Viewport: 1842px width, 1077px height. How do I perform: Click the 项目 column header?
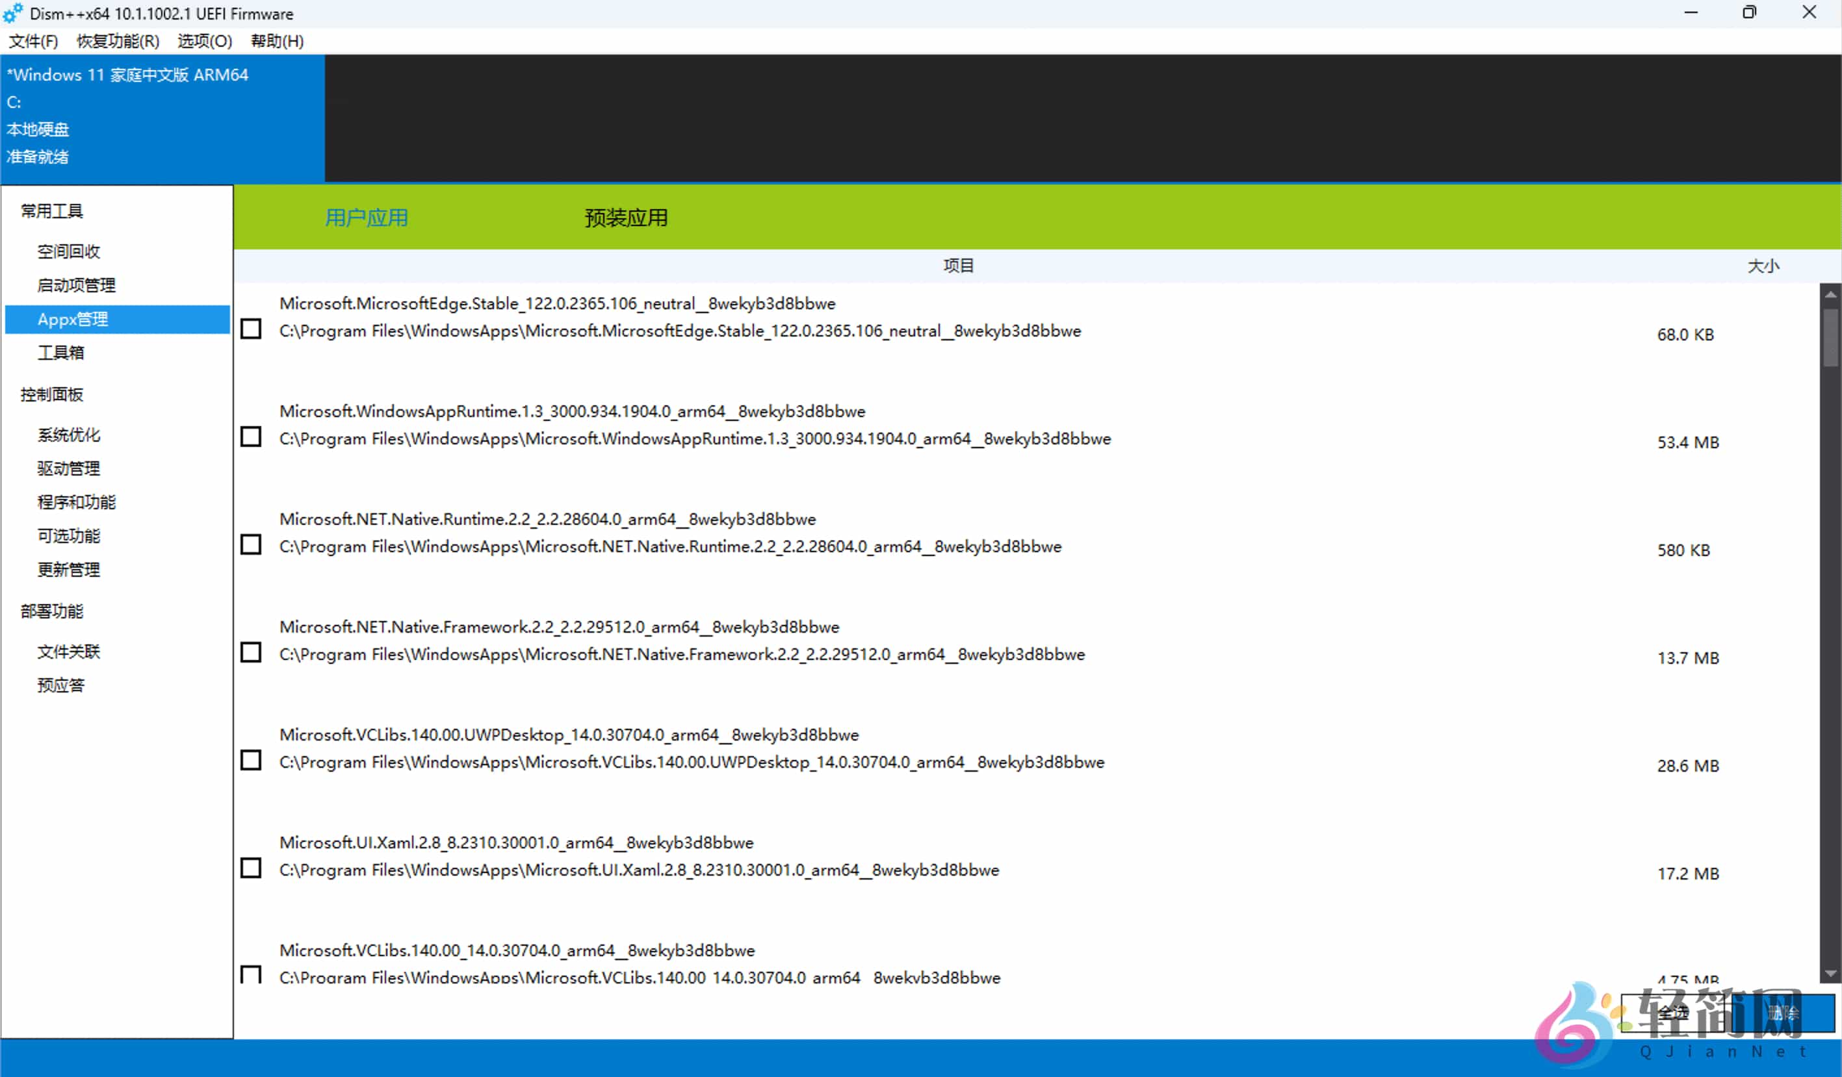pyautogui.click(x=958, y=266)
